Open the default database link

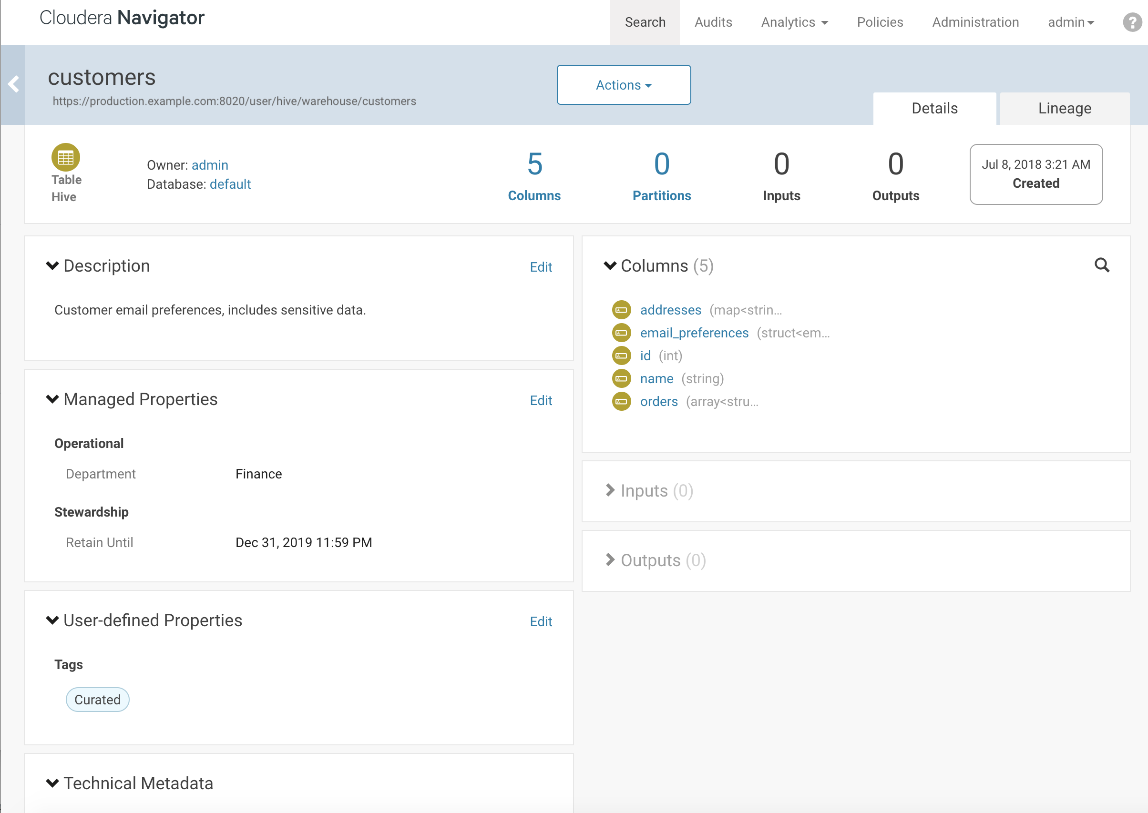(230, 184)
